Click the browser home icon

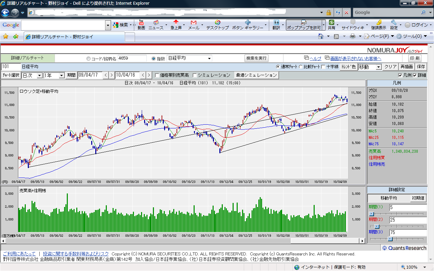click(x=321, y=36)
